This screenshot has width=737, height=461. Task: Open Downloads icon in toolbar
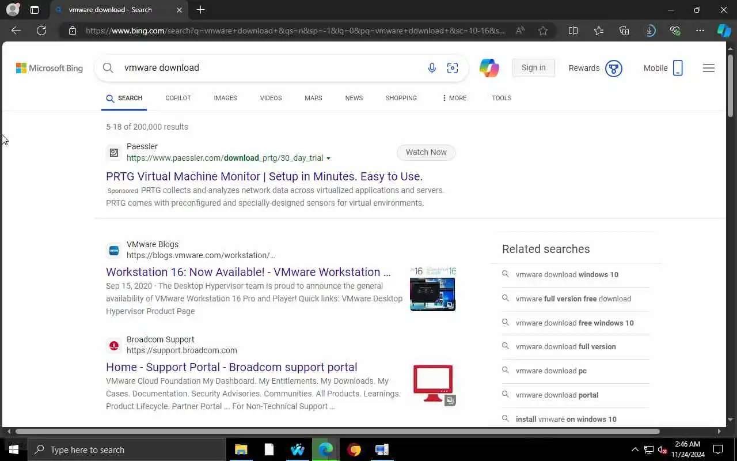(650, 31)
